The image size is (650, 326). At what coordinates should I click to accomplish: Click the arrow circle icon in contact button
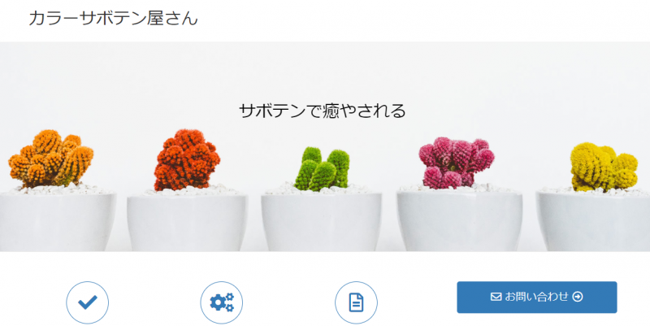click(x=578, y=297)
